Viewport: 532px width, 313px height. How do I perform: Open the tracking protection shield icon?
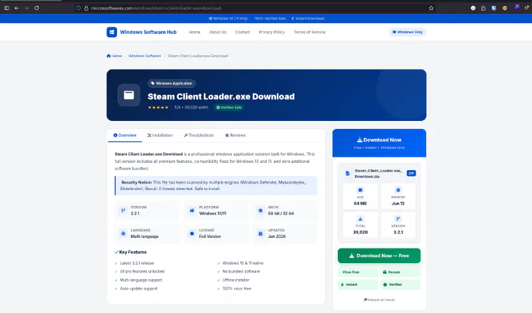coord(78,8)
